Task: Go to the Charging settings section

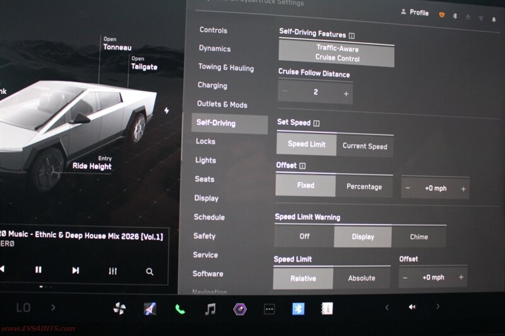Action: click(x=212, y=85)
